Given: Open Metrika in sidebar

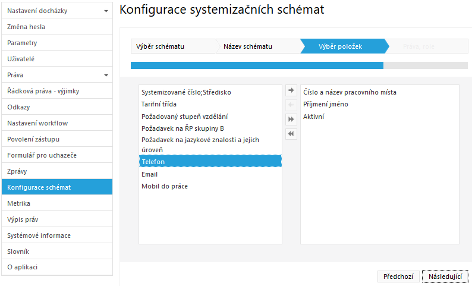Looking at the screenshot, I should (57, 203).
